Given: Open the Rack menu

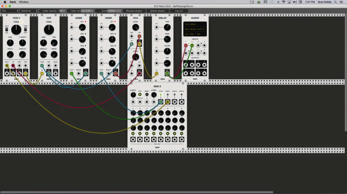Looking at the screenshot, I should pyautogui.click(x=13, y=2).
